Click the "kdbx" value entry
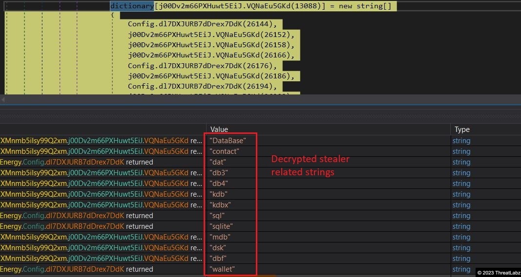This screenshot has height=277, width=521. [220, 205]
